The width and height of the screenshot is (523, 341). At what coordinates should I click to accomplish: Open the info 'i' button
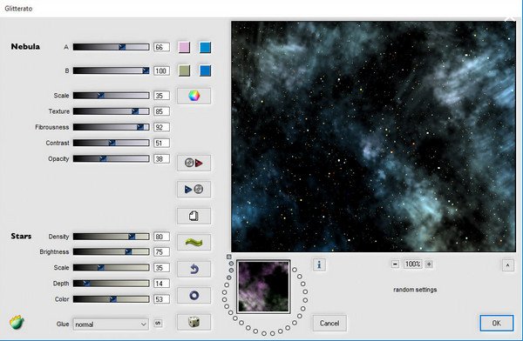pos(319,264)
